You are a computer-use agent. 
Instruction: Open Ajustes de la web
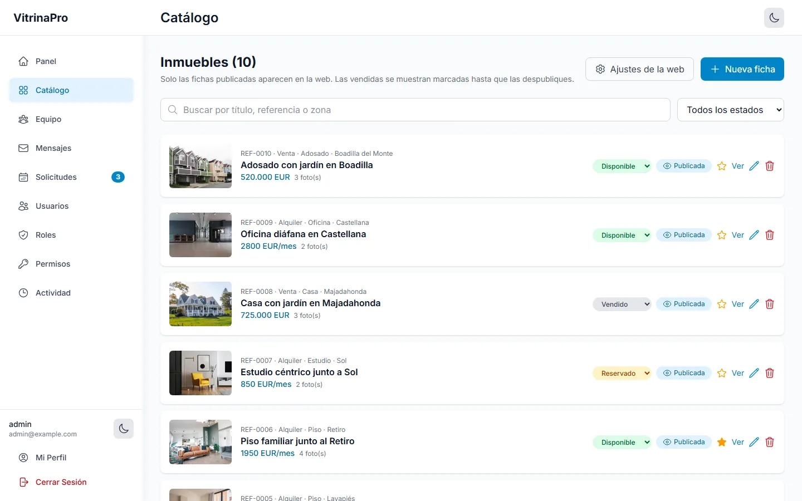639,69
